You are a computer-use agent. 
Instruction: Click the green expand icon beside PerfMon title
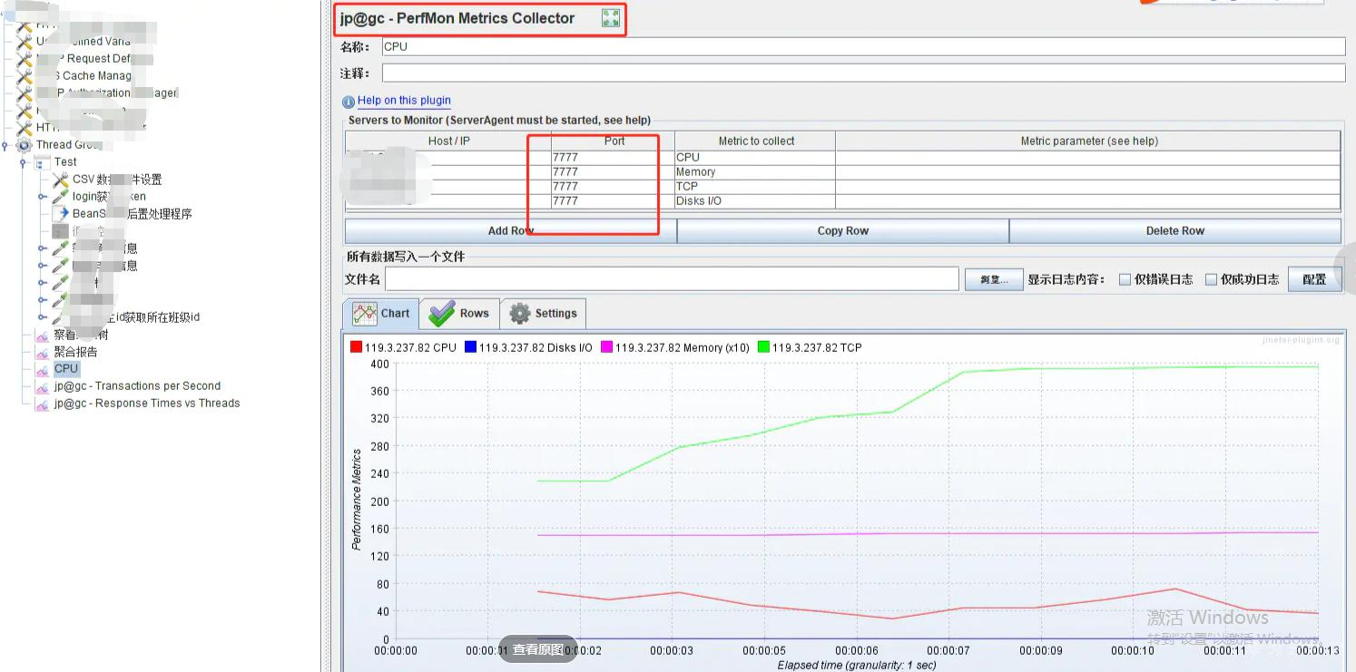[611, 18]
